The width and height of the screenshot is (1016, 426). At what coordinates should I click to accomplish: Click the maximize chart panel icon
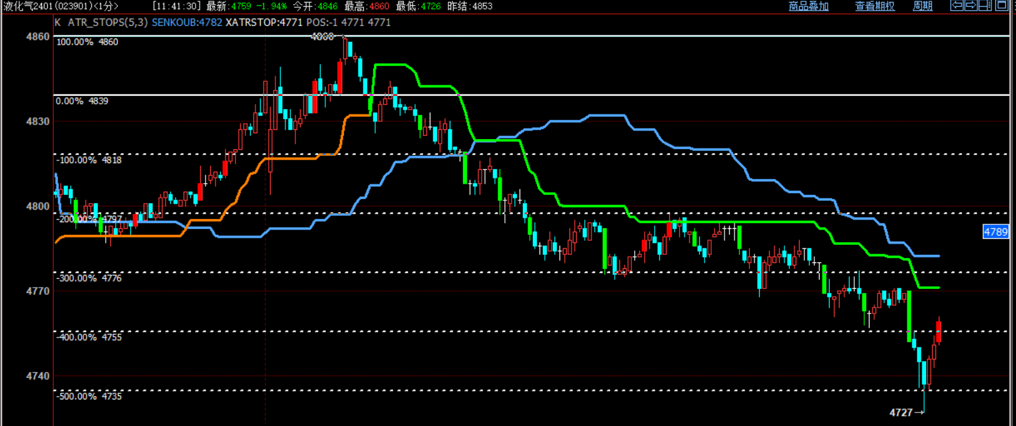(x=1001, y=6)
